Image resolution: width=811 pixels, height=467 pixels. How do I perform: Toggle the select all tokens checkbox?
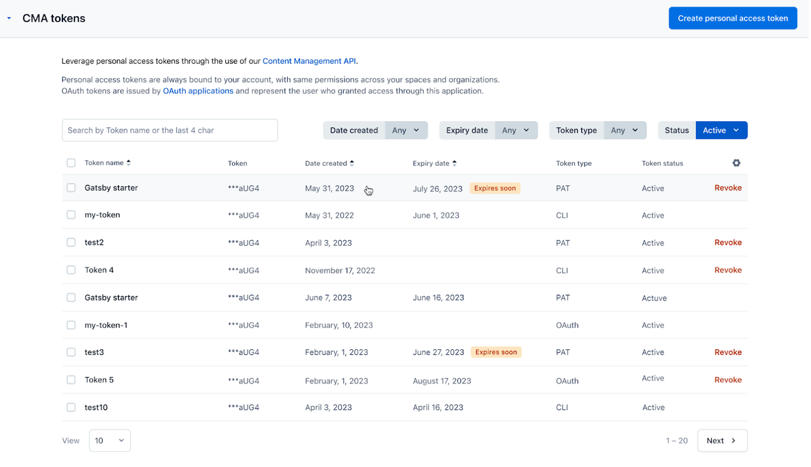coord(71,163)
